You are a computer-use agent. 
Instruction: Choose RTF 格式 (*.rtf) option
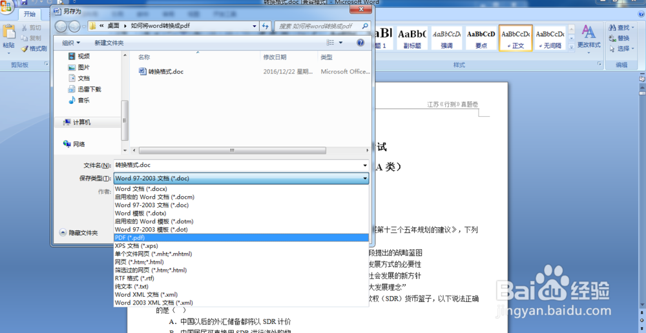click(x=241, y=278)
